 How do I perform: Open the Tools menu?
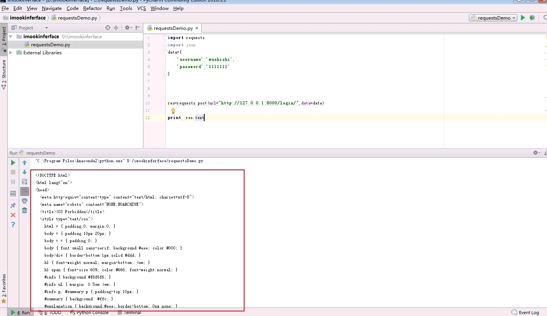click(126, 8)
